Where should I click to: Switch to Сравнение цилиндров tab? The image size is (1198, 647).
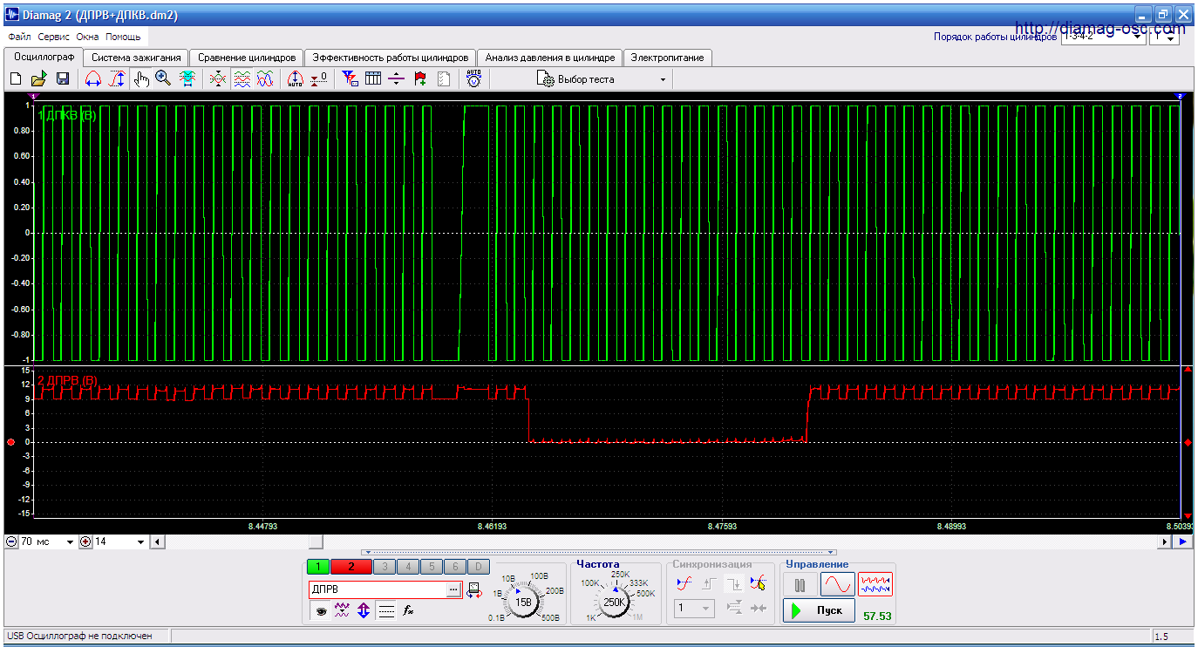(247, 58)
